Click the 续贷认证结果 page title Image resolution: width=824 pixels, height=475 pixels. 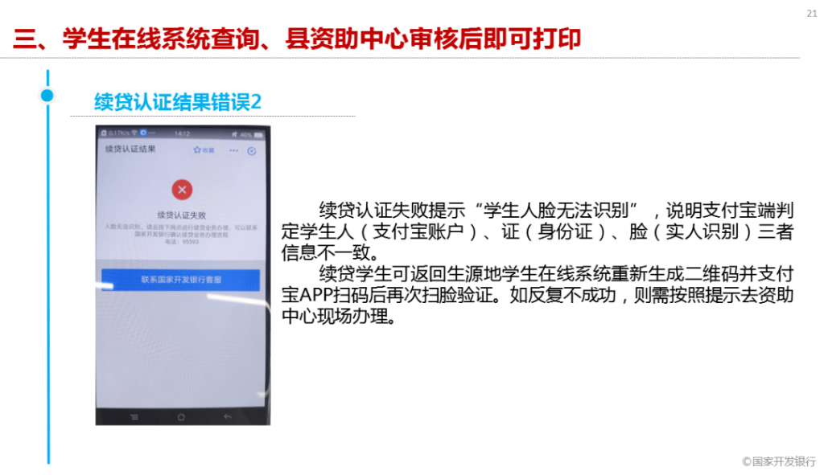[x=130, y=149]
